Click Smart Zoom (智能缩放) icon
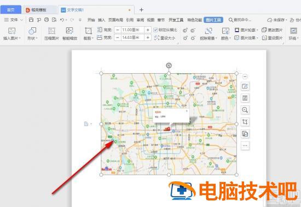301x207 pixels. point(70,31)
